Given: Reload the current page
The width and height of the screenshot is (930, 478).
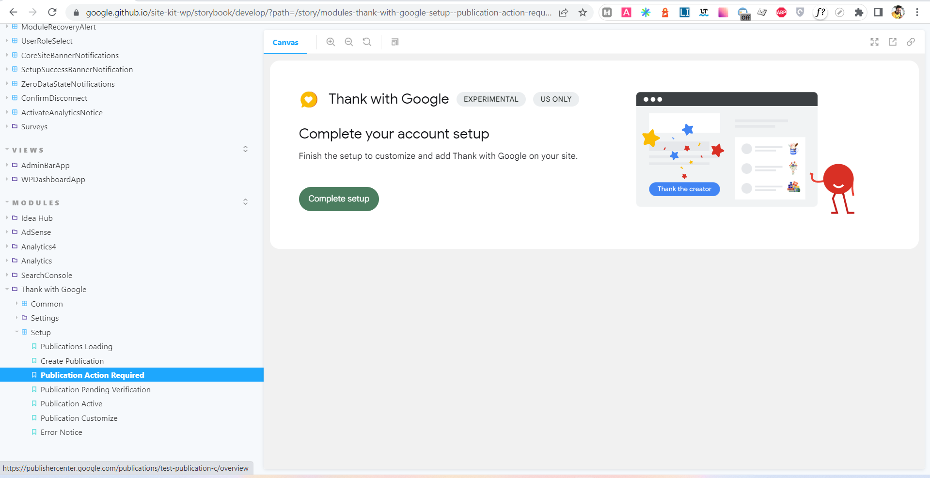Looking at the screenshot, I should coord(52,12).
